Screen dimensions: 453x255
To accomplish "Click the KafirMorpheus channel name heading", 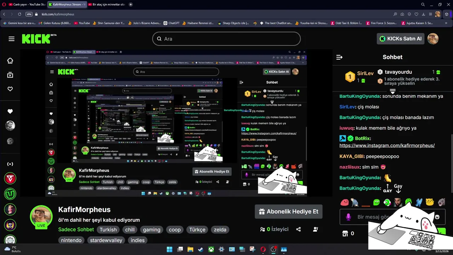I will [x=84, y=210].
